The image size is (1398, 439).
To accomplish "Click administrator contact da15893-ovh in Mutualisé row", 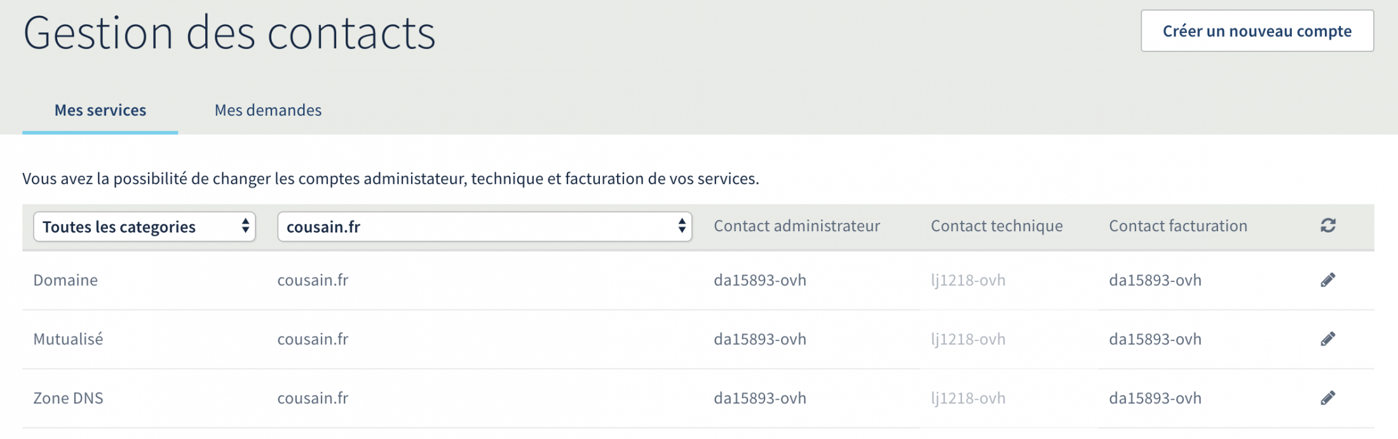I will coord(759,339).
